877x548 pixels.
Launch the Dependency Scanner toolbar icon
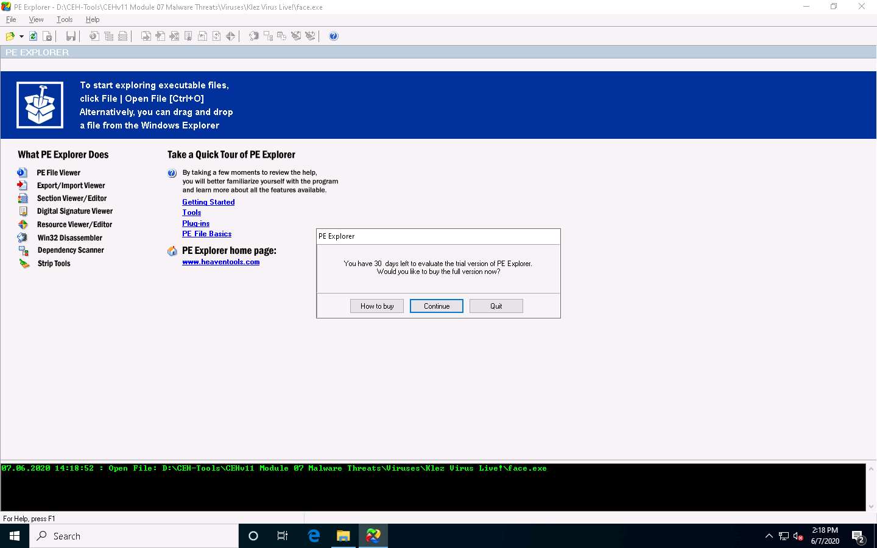point(267,36)
